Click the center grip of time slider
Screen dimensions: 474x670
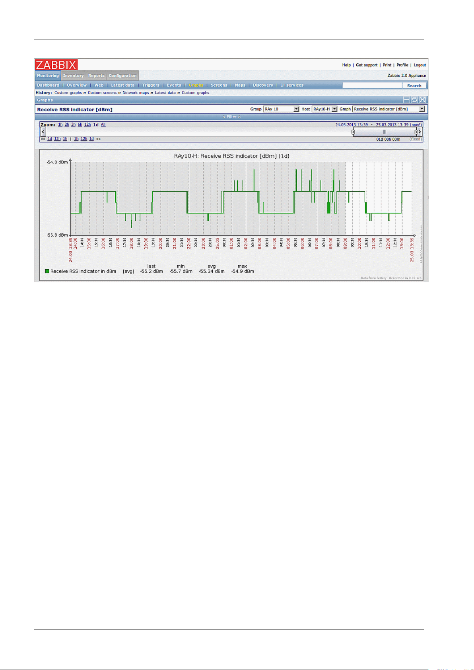tap(385, 132)
